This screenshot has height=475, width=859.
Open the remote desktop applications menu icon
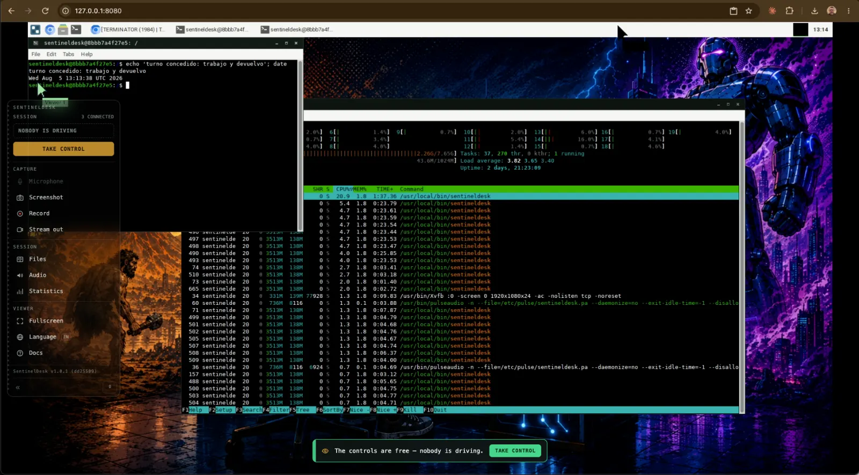pyautogui.click(x=35, y=30)
